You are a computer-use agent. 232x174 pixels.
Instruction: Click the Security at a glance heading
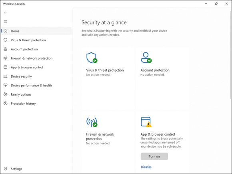click(x=104, y=22)
